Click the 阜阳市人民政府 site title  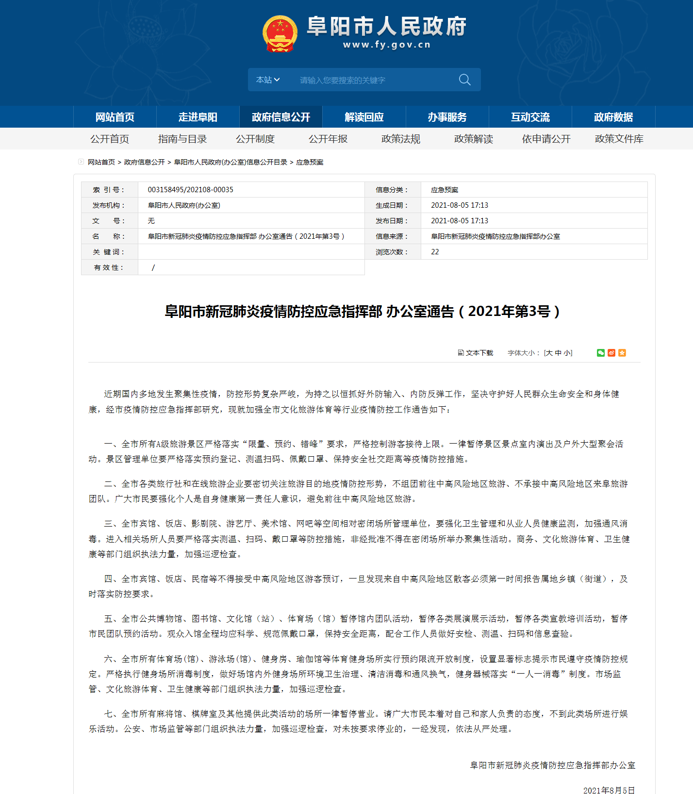pyautogui.click(x=387, y=26)
